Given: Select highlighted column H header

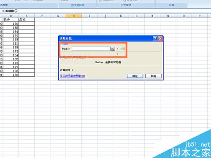Looking at the screenshot, I should tap(74, 16).
